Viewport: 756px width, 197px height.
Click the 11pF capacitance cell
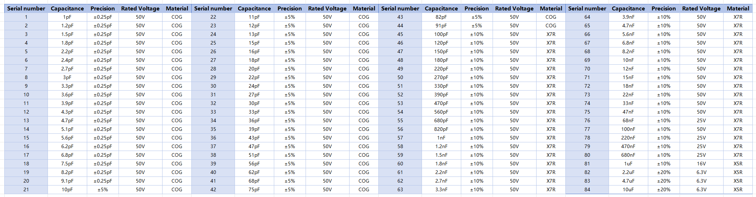[254, 17]
